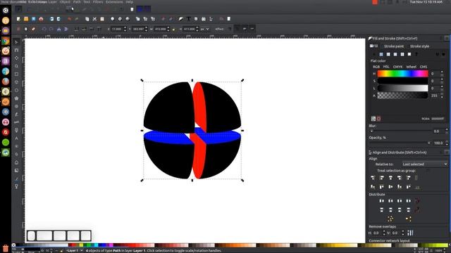Click the Hue rainbow slider

[x=402, y=74]
